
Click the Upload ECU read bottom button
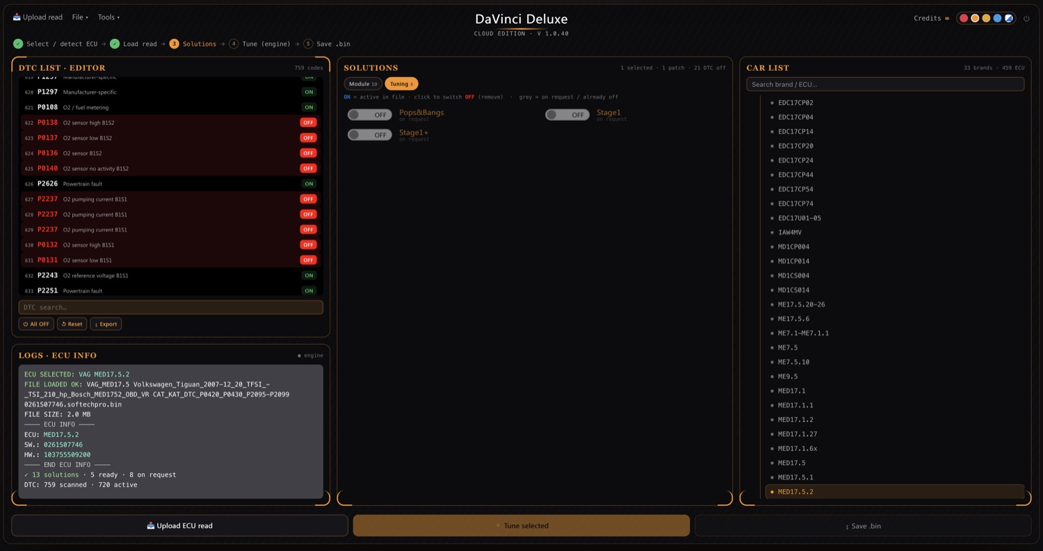point(179,525)
